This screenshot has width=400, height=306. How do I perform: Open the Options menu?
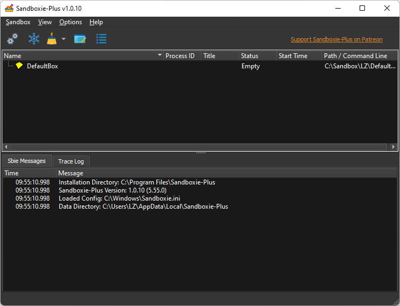(x=71, y=22)
